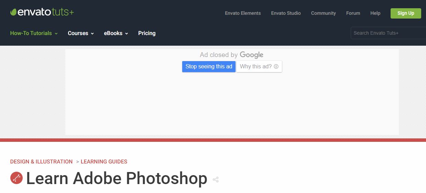Visit the Community page
Screen dimensions: 426x193
[323, 13]
